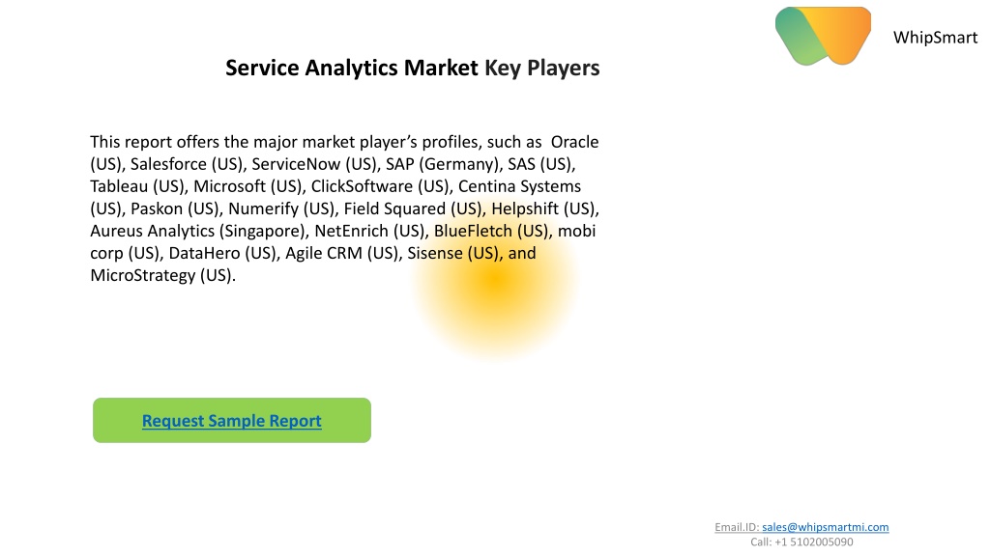The width and height of the screenshot is (990, 556).
Task: Open the Request Sample Report link
Action: 232,421
